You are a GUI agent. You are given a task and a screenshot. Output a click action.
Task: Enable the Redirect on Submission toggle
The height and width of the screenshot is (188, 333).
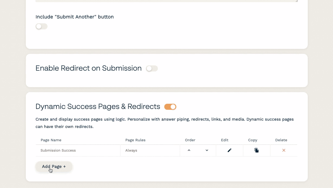point(152,68)
